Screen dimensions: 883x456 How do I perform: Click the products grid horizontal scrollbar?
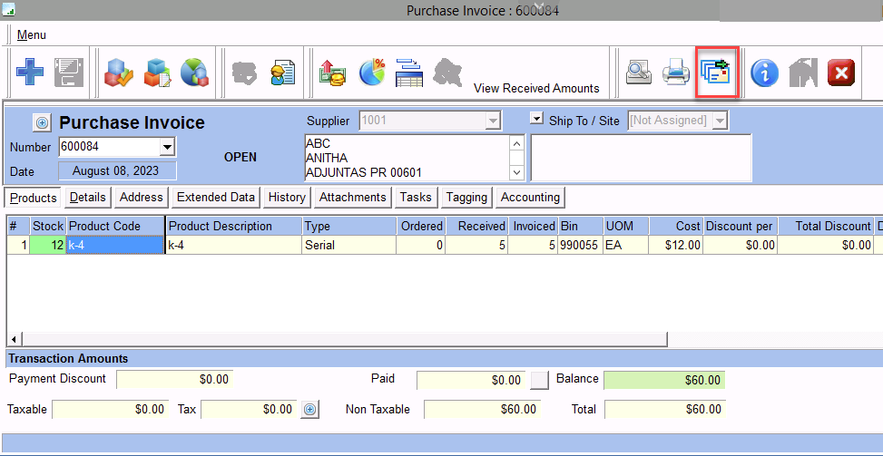coord(336,339)
